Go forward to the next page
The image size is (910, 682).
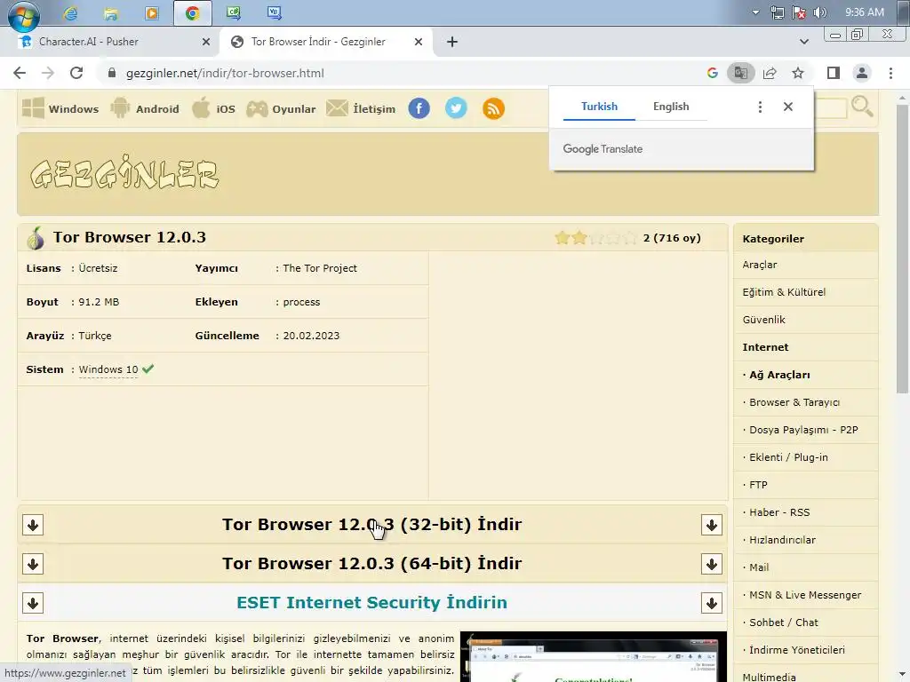click(x=48, y=73)
